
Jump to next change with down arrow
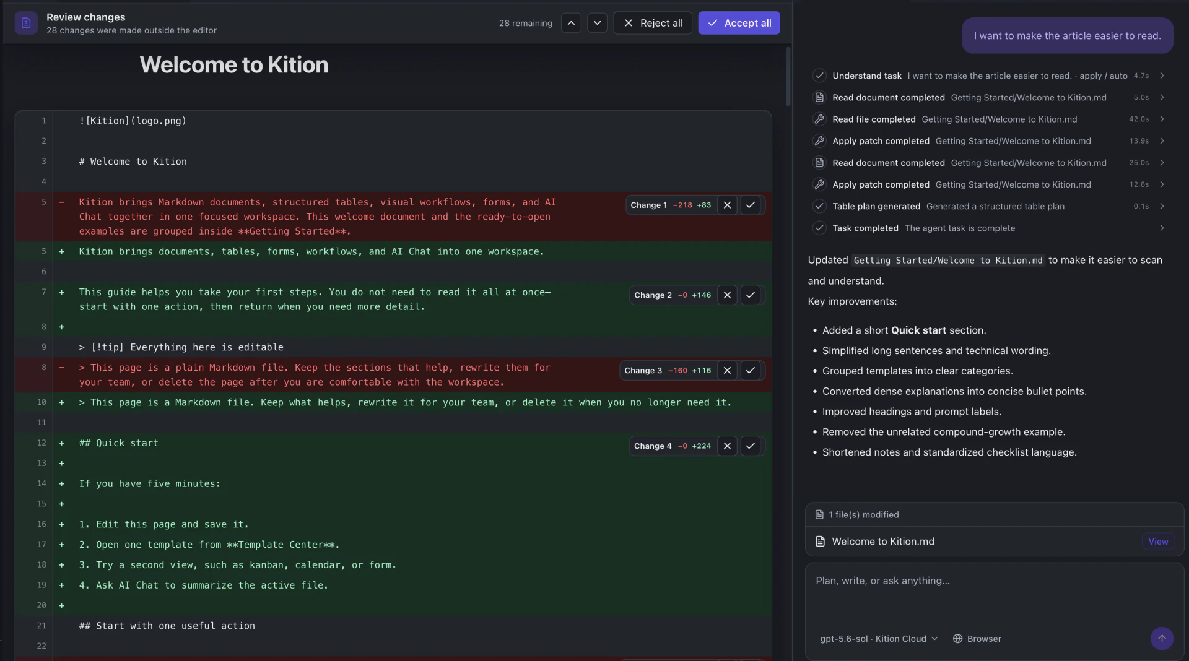(x=597, y=23)
